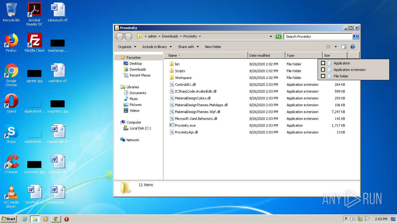Click the New folder button

[x=213, y=47]
